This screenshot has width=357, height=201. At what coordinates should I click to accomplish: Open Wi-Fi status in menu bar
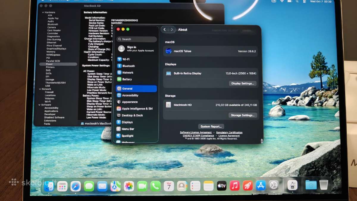point(281,1)
